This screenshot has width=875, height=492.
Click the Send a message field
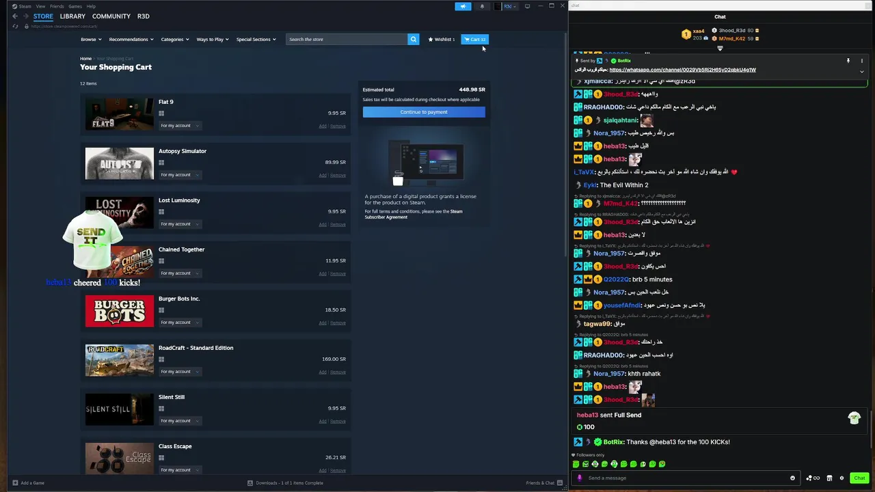click(687, 478)
